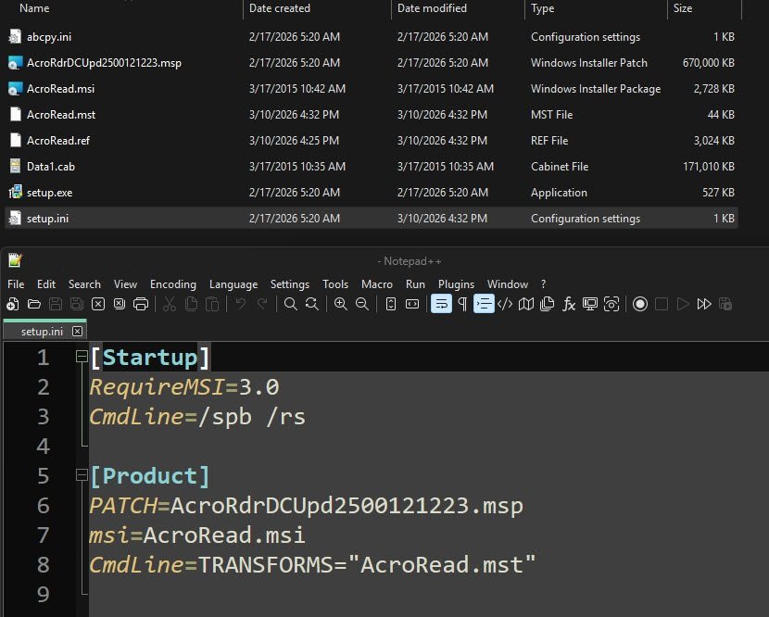This screenshot has height=617, width=769.
Task: Collapse the [Product] section fold marker
Action: coord(82,476)
